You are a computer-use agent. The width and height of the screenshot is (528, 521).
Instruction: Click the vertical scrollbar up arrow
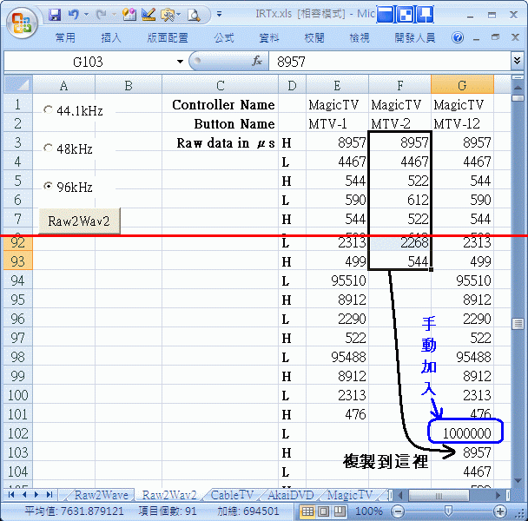tap(518, 88)
